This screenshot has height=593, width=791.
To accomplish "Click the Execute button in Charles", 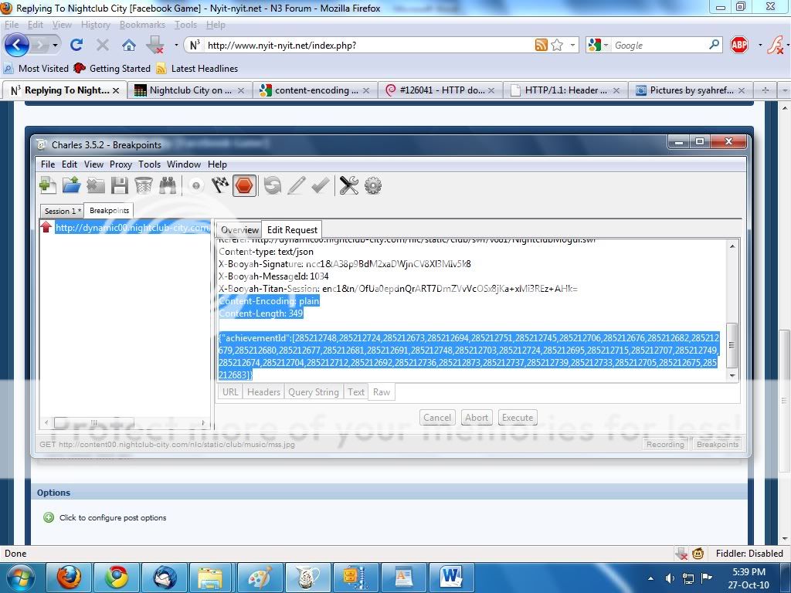I will [x=517, y=418].
